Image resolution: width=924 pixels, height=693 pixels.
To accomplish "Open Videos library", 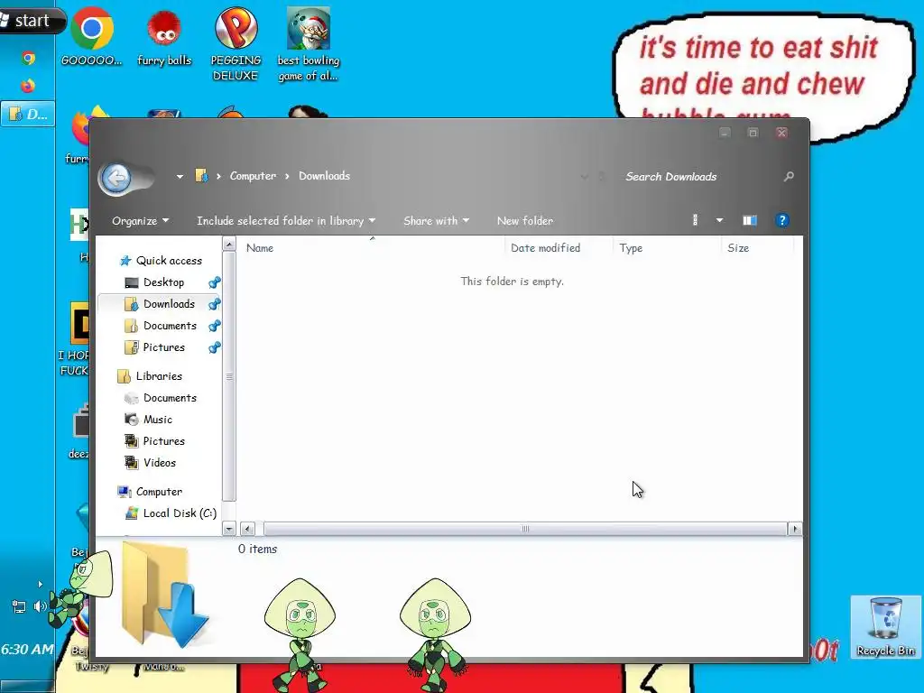I will (x=159, y=463).
